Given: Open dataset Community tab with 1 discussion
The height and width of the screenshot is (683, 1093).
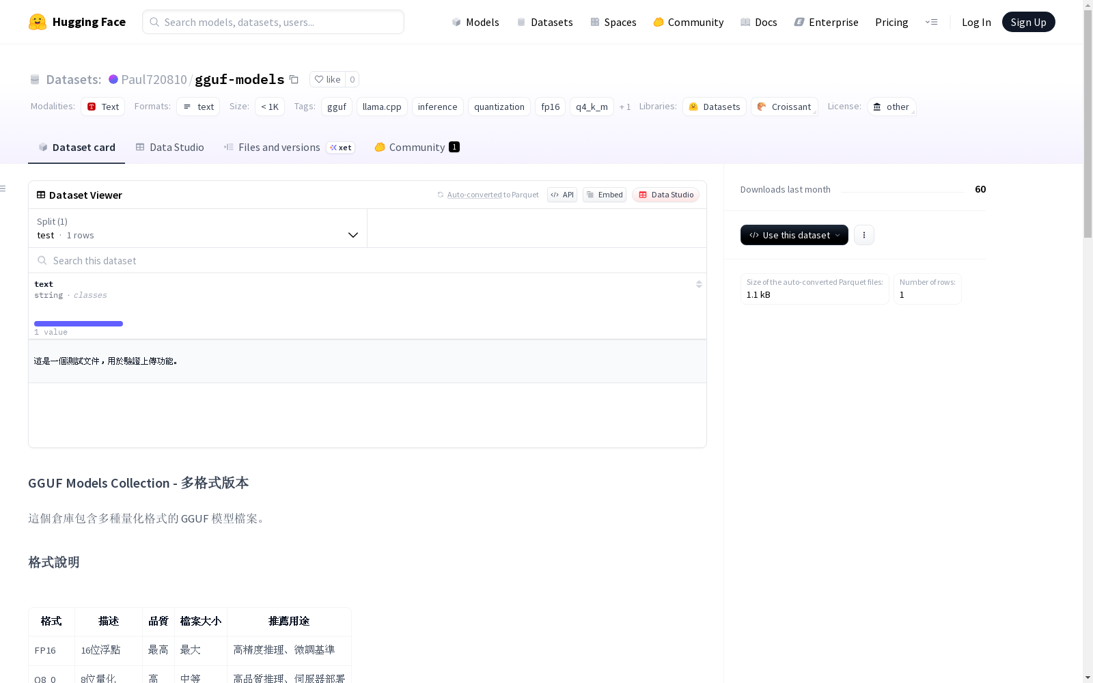Looking at the screenshot, I should pyautogui.click(x=417, y=148).
